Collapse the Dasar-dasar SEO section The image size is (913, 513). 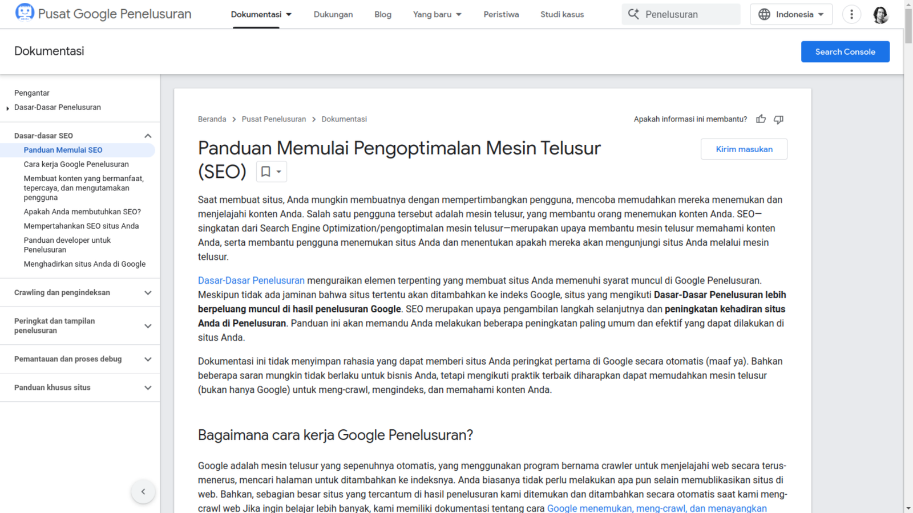click(x=148, y=136)
